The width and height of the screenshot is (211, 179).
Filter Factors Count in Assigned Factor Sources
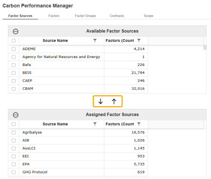[139, 124]
